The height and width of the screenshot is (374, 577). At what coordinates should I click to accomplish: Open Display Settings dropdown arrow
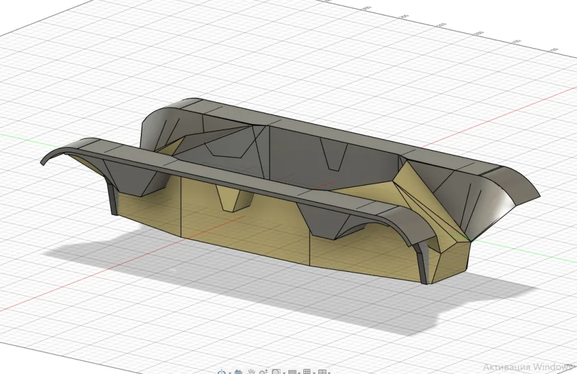tap(299, 373)
